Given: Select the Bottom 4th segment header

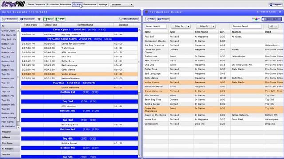Looking at the screenshot, I should pos(79,148).
